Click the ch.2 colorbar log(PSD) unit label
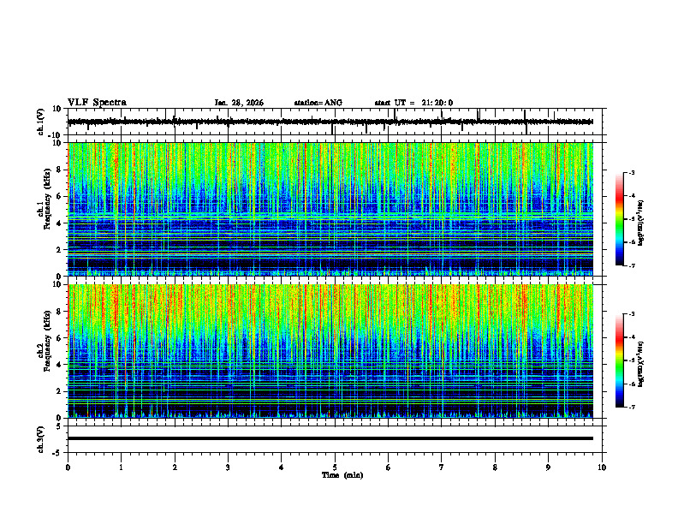This screenshot has width=678, height=524. point(640,364)
